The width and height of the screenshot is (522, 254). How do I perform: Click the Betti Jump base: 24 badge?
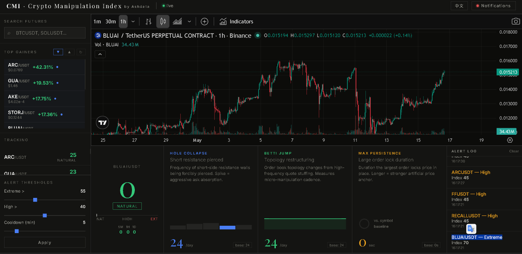coord(337,245)
